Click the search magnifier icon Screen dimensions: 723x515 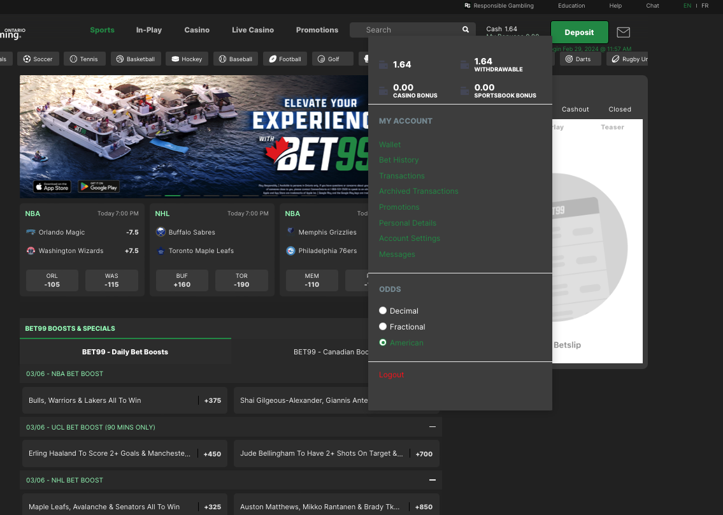coord(466,30)
